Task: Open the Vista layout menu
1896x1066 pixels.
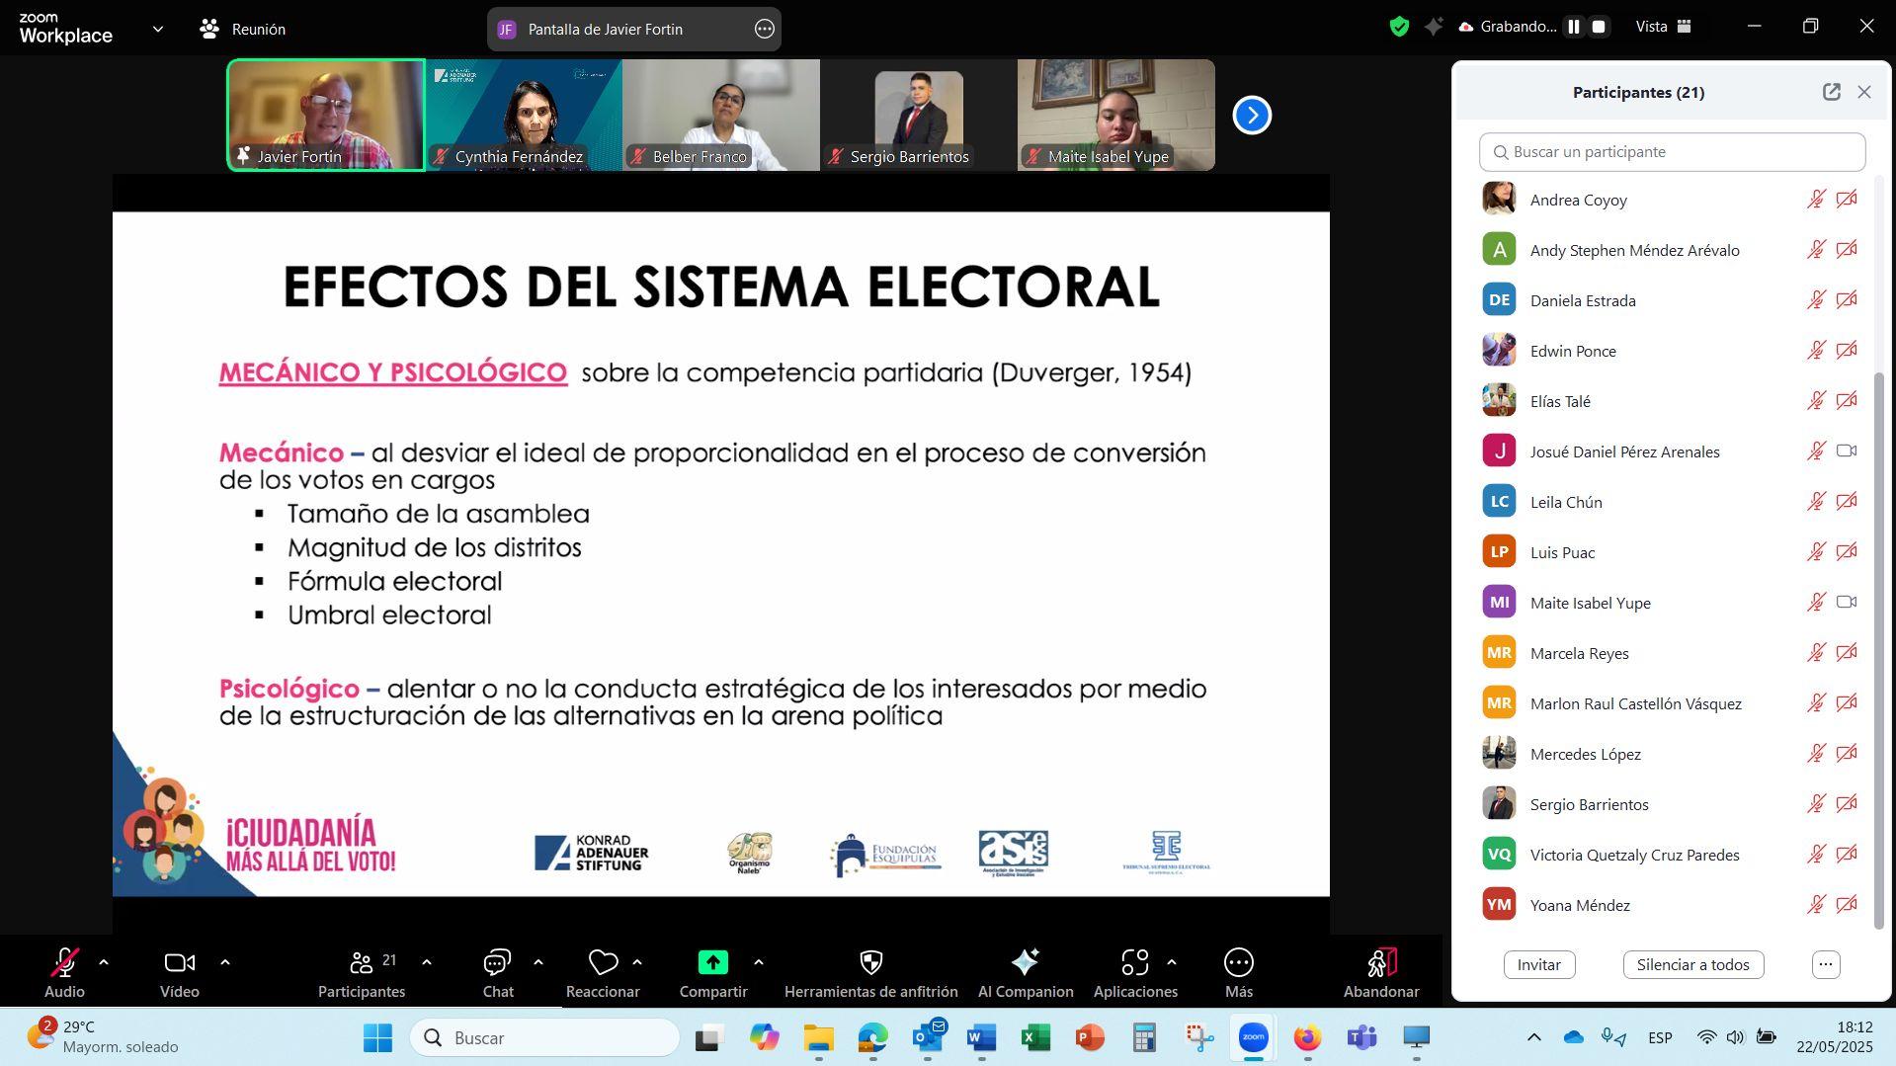Action: pos(1663,28)
